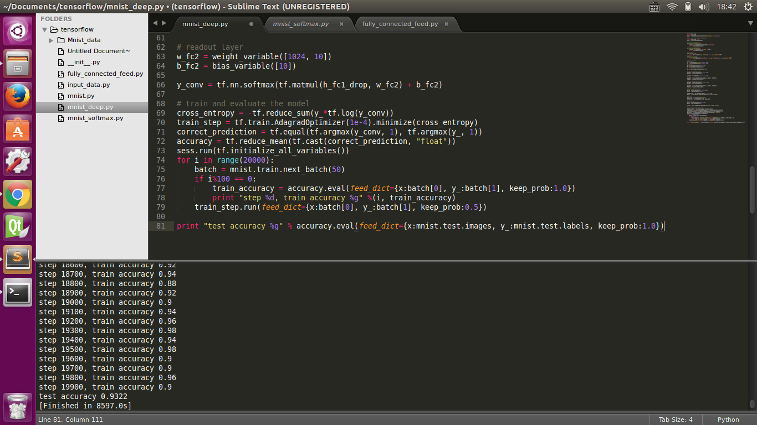Open the volume sound indicator
Viewport: 757px width, 425px height.
[x=704, y=7]
